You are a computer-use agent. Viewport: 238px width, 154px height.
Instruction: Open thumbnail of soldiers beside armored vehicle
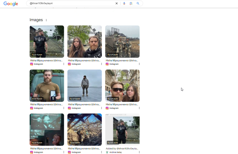pos(122,41)
